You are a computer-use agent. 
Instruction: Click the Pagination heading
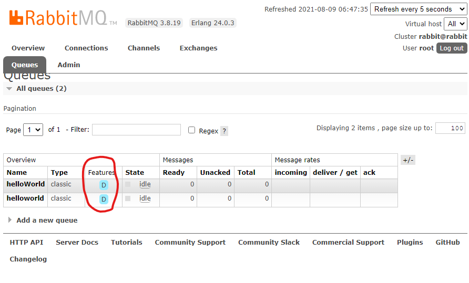click(20, 109)
